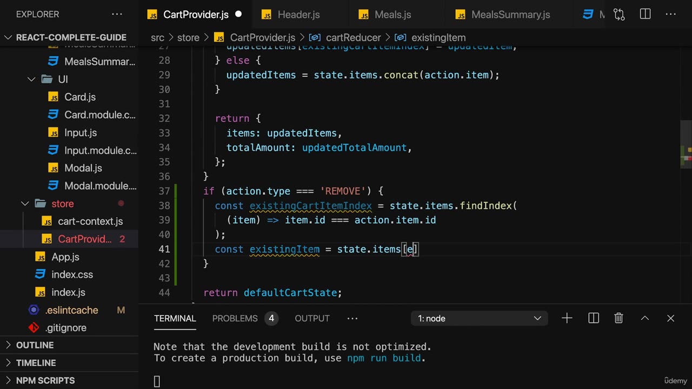Split the editor to the right
Viewport: 692px width, 389px height.
(x=645, y=15)
